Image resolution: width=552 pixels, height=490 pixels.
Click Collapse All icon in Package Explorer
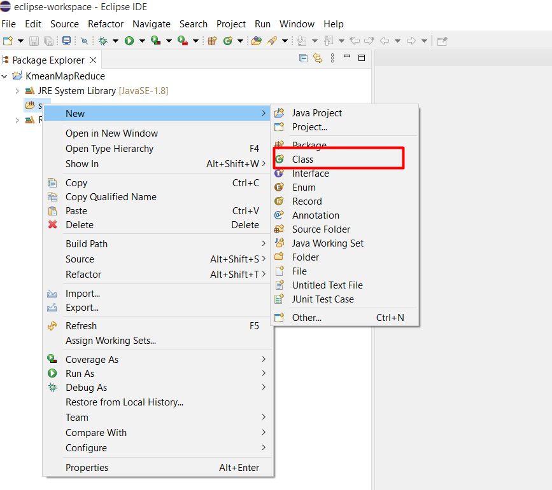303,58
